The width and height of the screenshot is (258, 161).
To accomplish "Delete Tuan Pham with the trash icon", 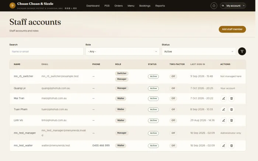I will [231, 110].
